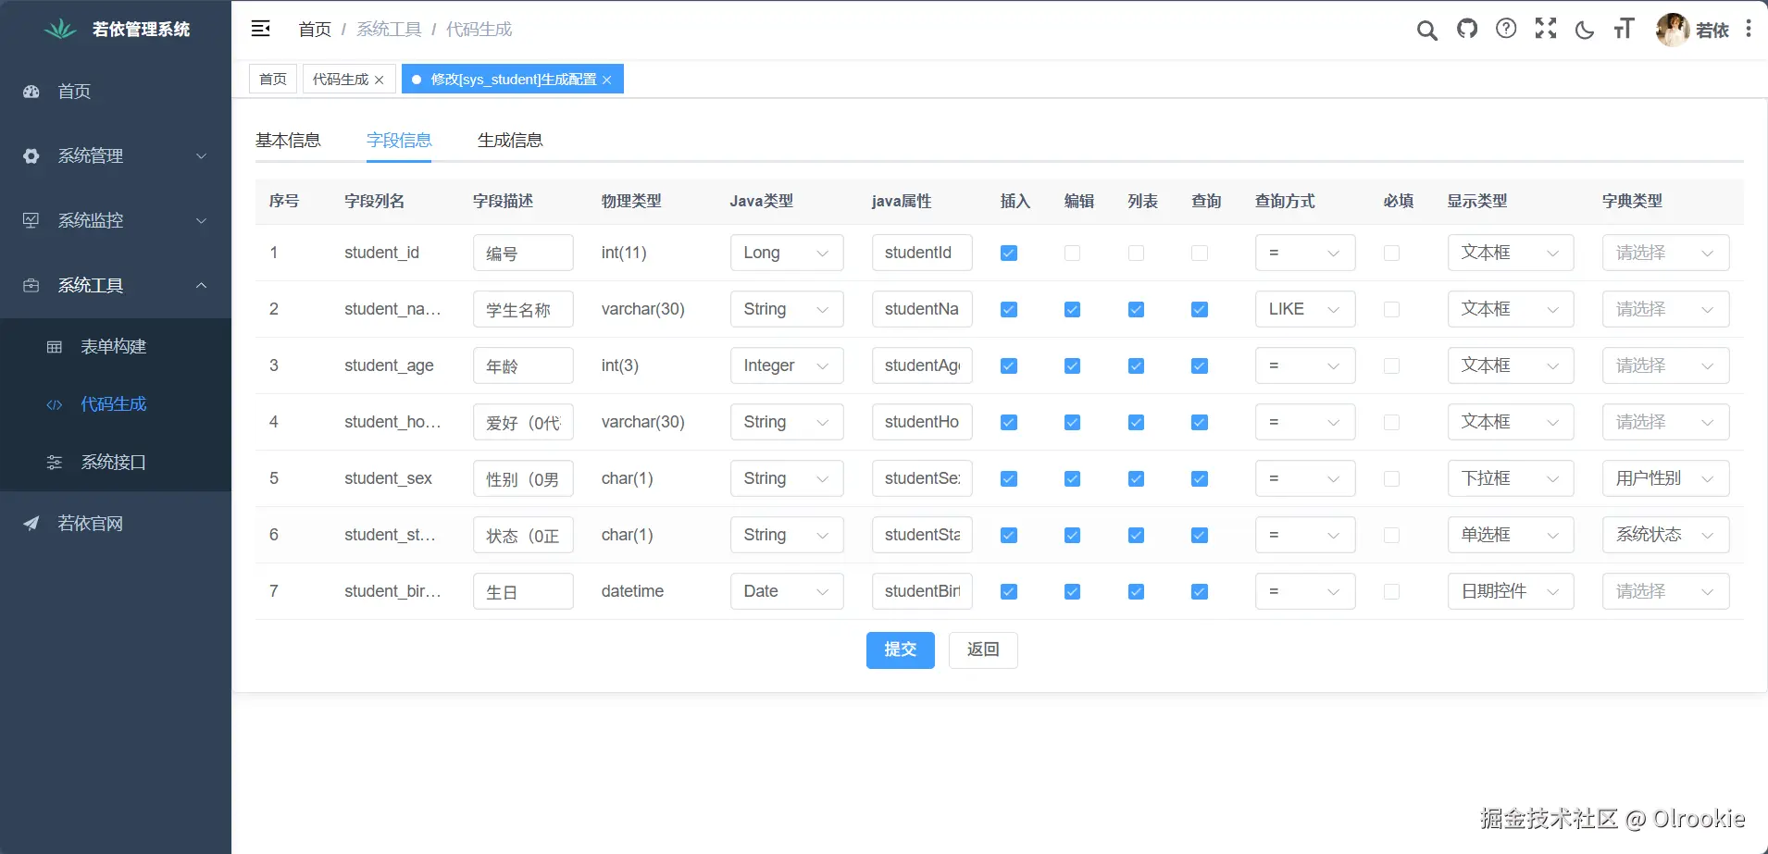Open kebab menu beside user avatar
The height and width of the screenshot is (854, 1768).
[1750, 29]
